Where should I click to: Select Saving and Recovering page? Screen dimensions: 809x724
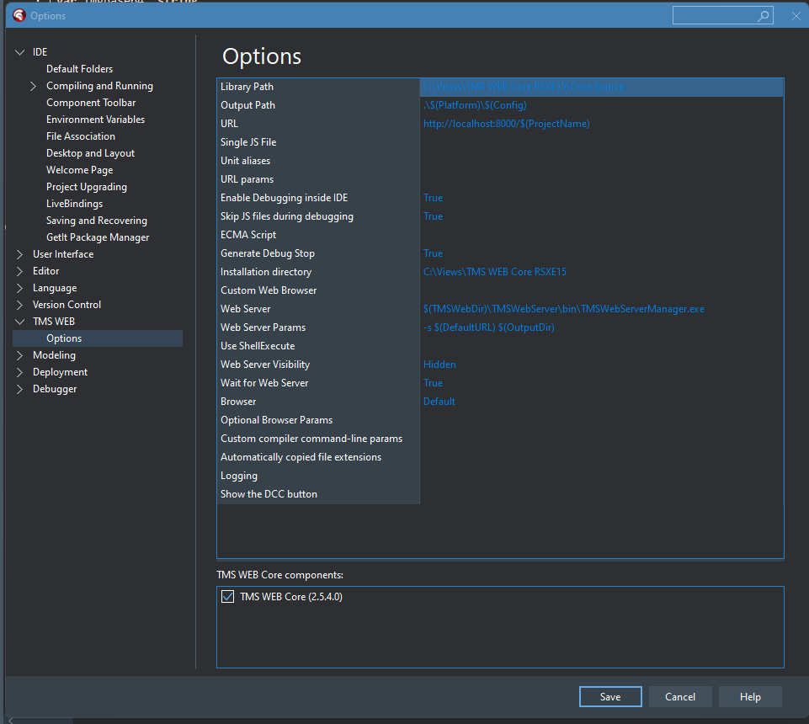coord(97,221)
